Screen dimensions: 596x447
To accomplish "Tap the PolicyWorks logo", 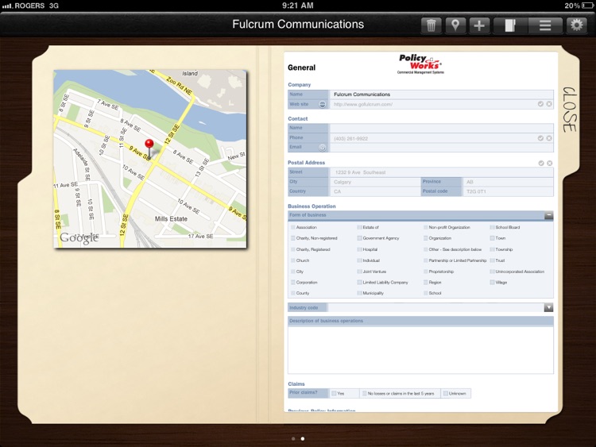I will [420, 64].
